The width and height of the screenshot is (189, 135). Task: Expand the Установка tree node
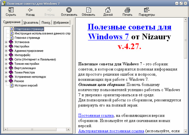(x=6, y=42)
